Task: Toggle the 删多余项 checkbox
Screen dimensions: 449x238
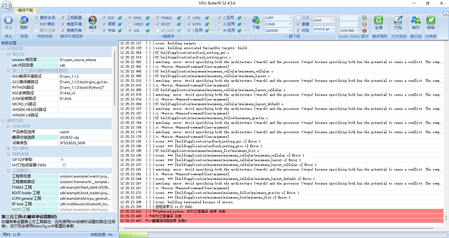Action: [x=36, y=18]
